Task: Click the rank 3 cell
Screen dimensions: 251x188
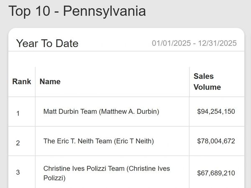Action: coord(18,172)
